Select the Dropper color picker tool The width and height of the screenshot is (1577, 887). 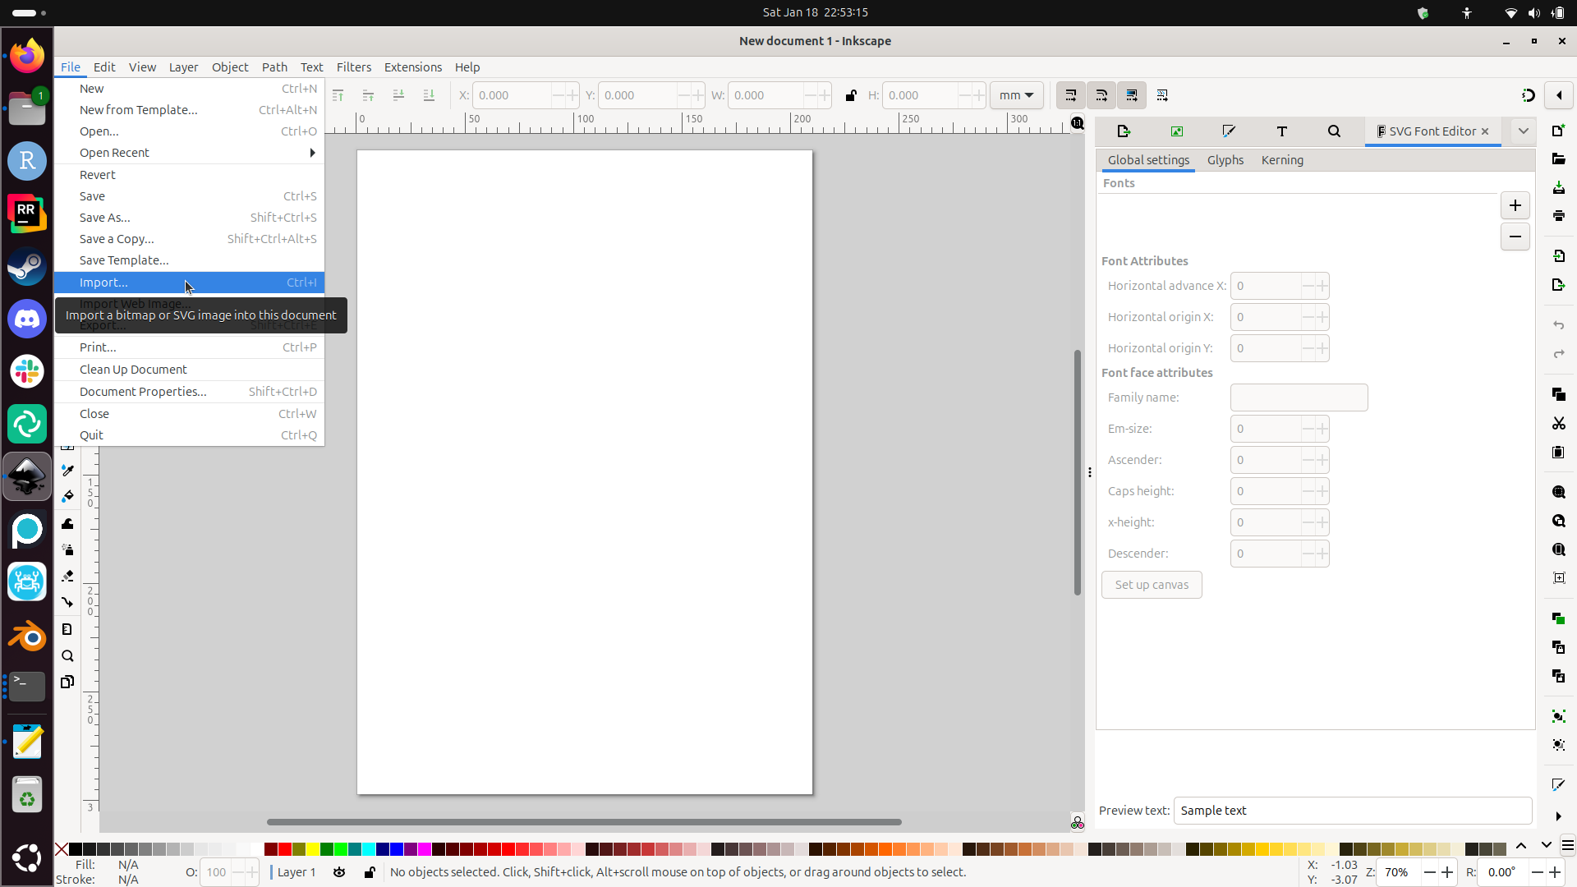(x=67, y=471)
